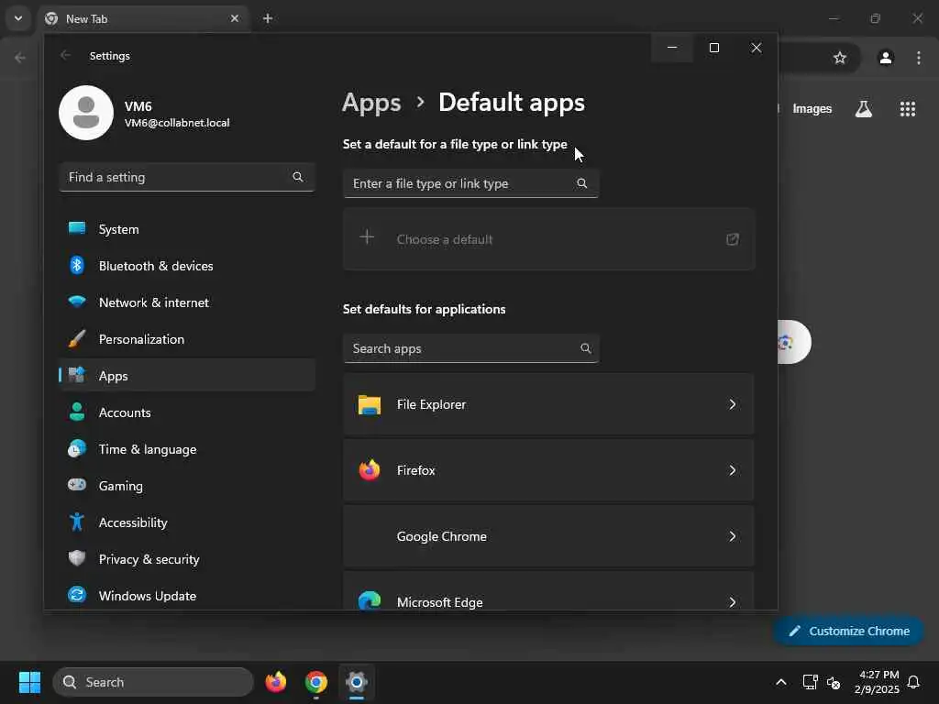Switch to Chrome from the taskbar
Screen dimensions: 939x704
[316, 682]
